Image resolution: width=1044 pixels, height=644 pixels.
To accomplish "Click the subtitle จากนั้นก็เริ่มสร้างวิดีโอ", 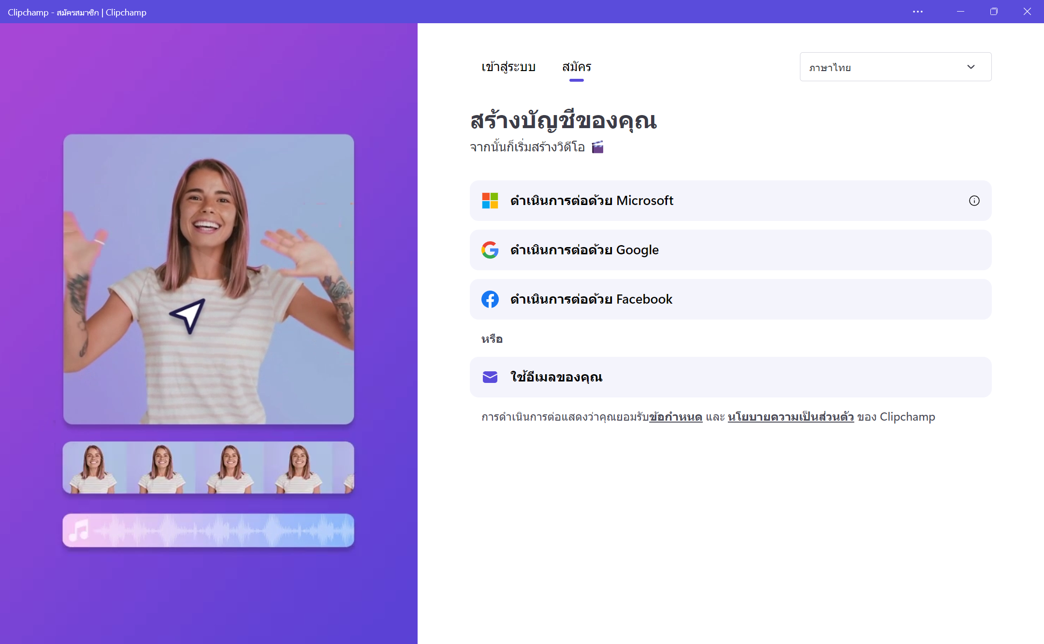I will [x=527, y=147].
